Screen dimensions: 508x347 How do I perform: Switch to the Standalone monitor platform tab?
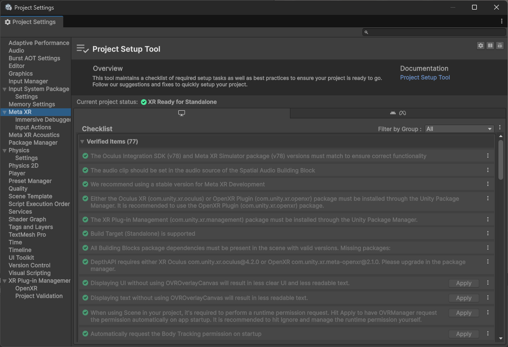[x=182, y=113]
